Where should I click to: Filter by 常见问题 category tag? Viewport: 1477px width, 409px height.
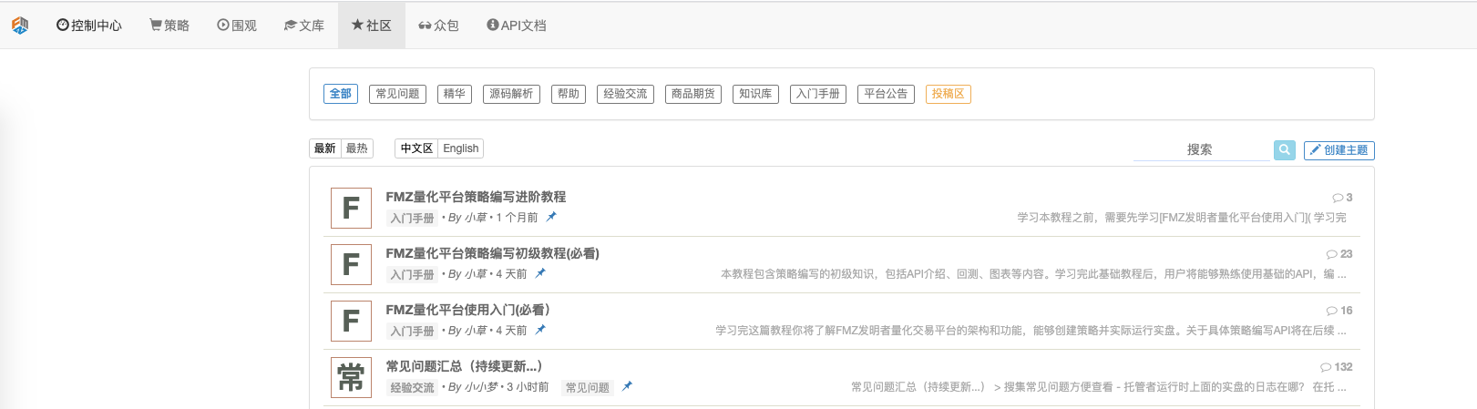[397, 94]
